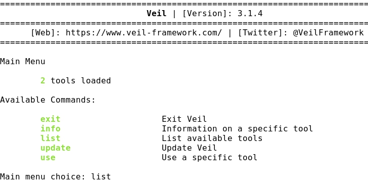Click the @VeilFramework Twitter handle

pos(328,33)
